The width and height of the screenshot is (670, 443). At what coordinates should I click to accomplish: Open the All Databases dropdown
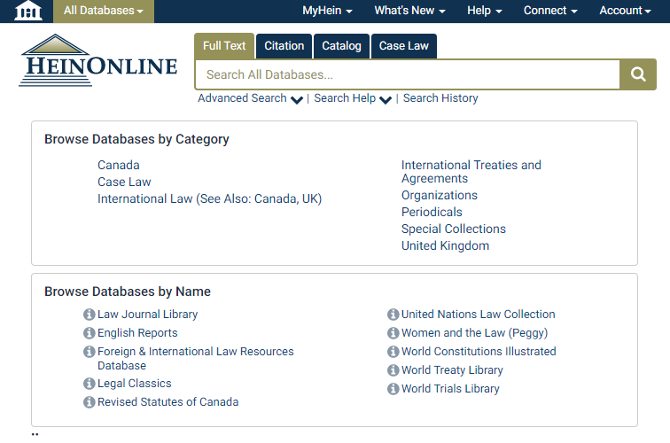(x=104, y=11)
